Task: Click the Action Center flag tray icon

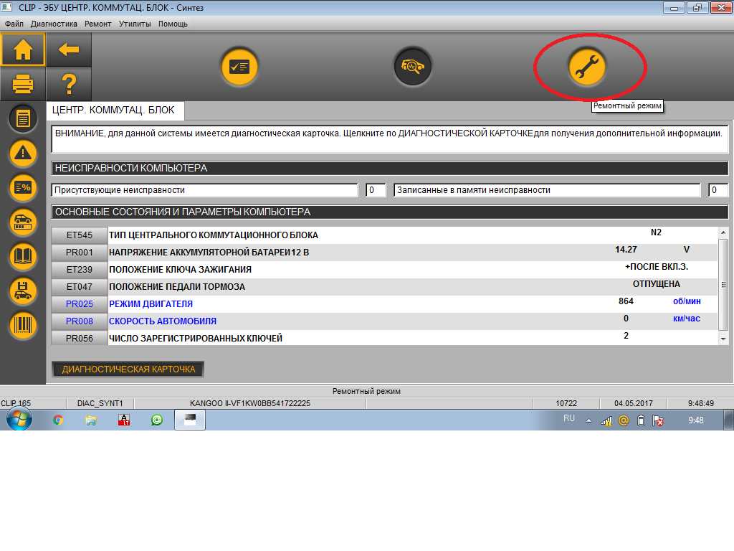Action: 658,420
